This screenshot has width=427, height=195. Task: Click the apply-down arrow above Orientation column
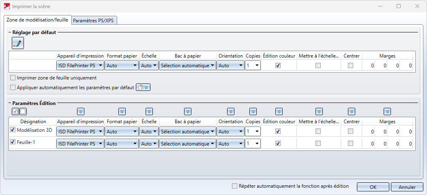[231, 111]
